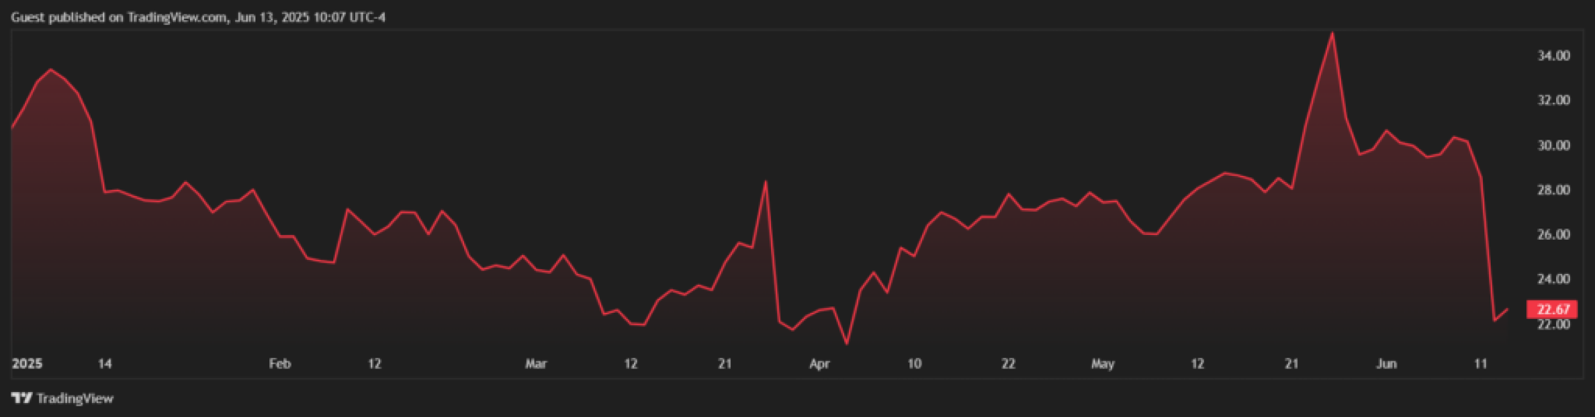This screenshot has height=417, width=1595.
Task: Click the 'Guest published on TradingView.com' header text
Action: coord(198,17)
